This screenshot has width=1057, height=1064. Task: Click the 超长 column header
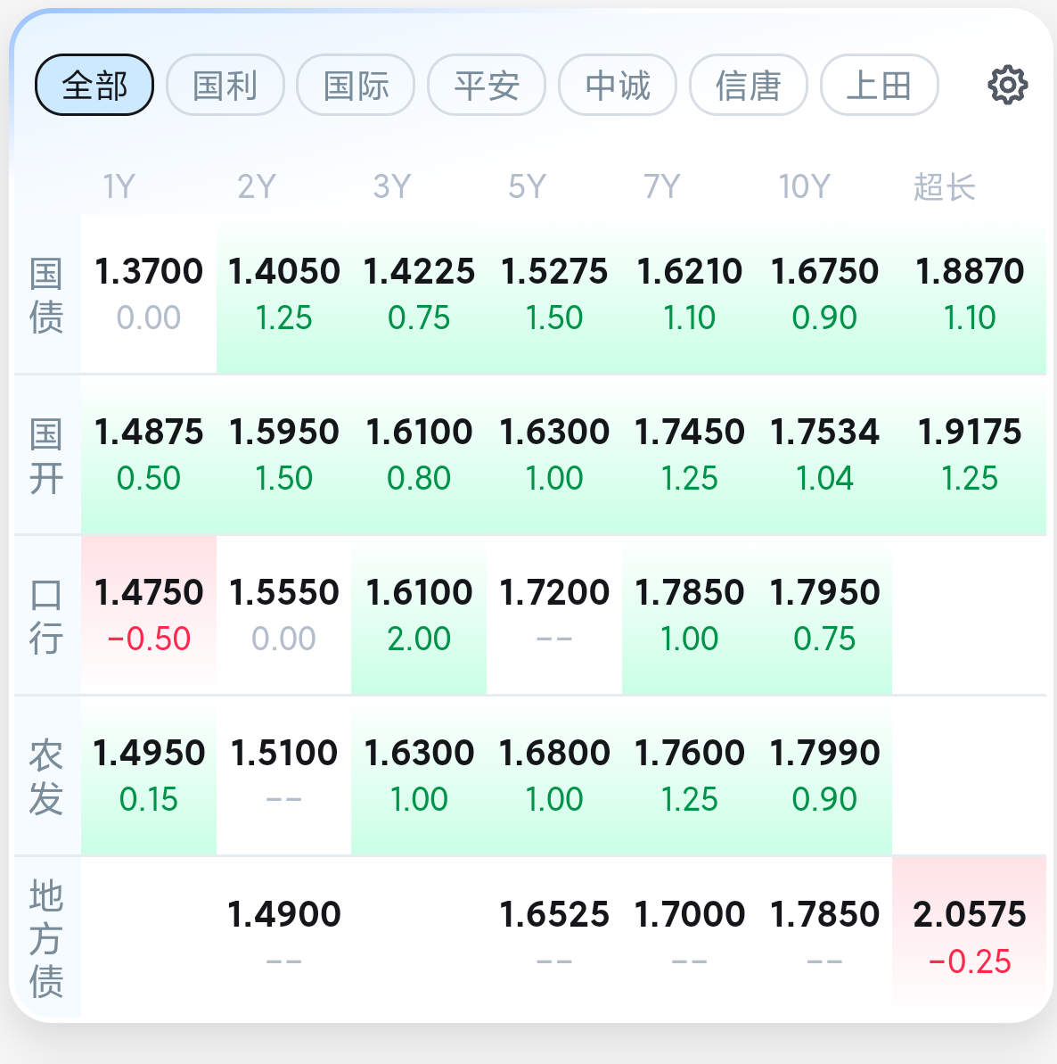(x=945, y=186)
